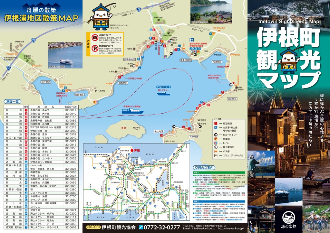Viewport: 330px width, 233px height.
Task: Select lodging marker 8 near 立石地区 on map
Action: tap(222, 92)
